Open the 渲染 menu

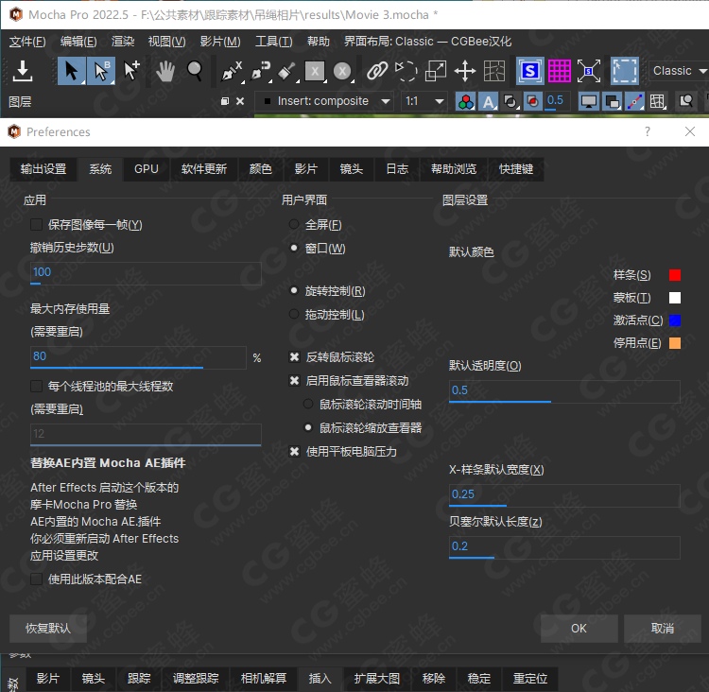point(123,42)
